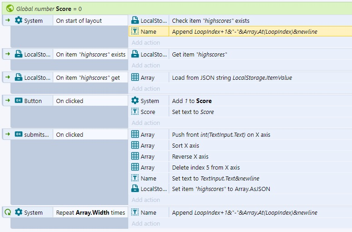Click Add action in the Repeat Array.Width event
Image resolution: width=352 pixels, height=232 pixels.
point(146,223)
